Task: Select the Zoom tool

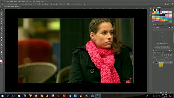Action: [x=1, y=54]
